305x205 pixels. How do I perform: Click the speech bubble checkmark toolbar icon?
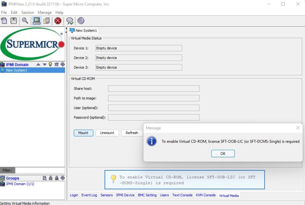tap(69, 21)
